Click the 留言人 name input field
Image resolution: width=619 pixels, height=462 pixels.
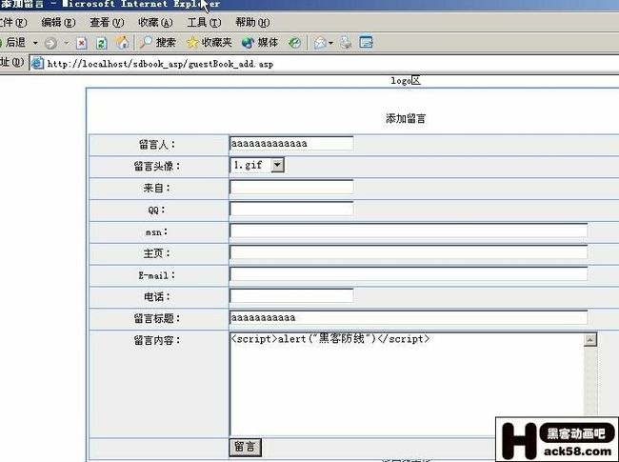click(x=291, y=143)
